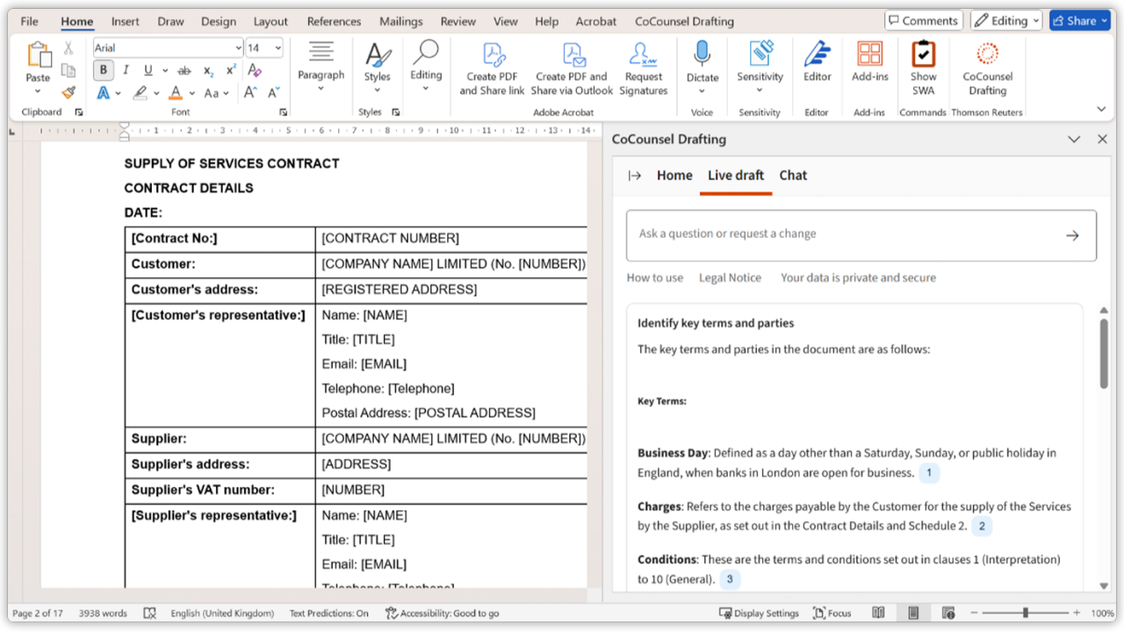This screenshot has height=632, width=1124.
Task: Click citation 1 after Business Day
Action: click(928, 473)
